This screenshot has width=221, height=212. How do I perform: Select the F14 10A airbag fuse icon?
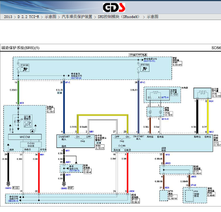(25, 68)
